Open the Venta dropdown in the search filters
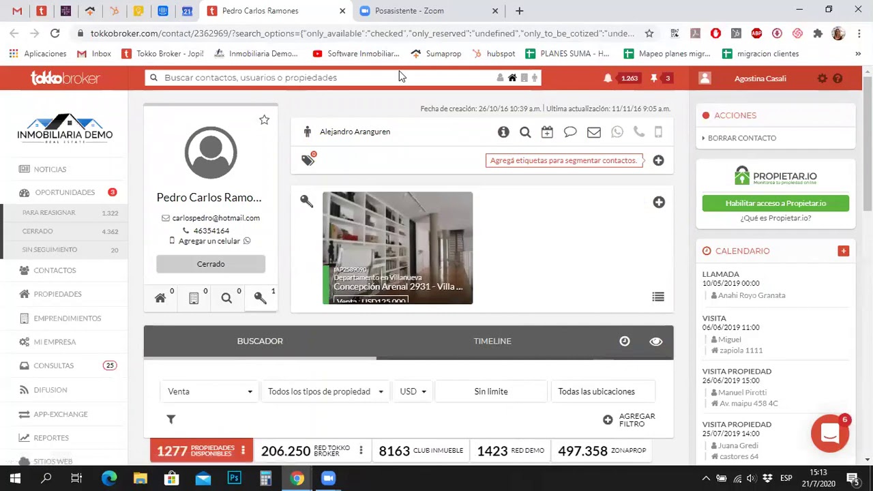The height and width of the screenshot is (491, 873). pyautogui.click(x=208, y=391)
